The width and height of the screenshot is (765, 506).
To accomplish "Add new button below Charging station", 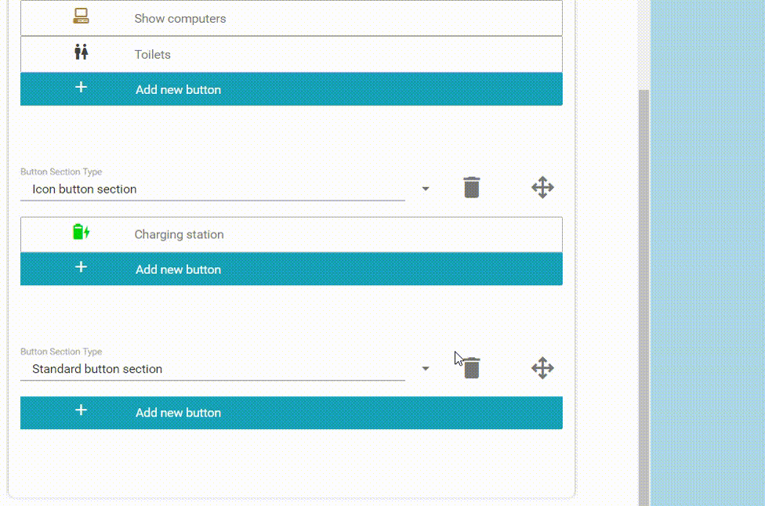I will coord(292,269).
